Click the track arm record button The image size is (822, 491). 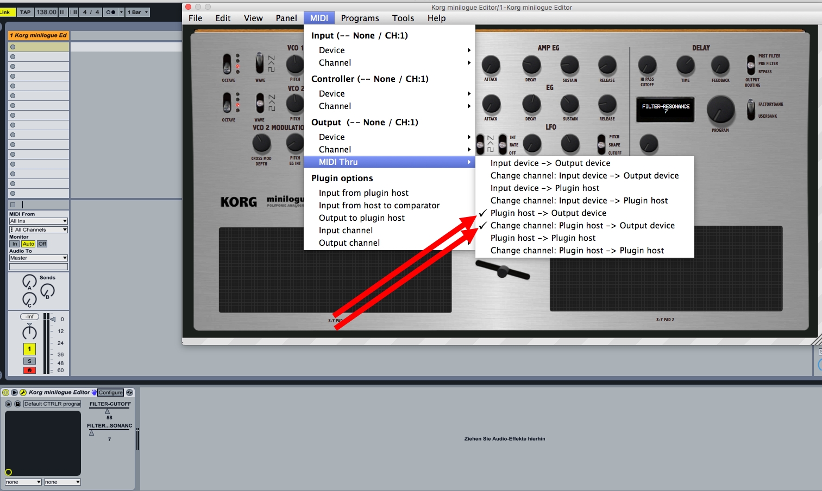click(x=29, y=371)
